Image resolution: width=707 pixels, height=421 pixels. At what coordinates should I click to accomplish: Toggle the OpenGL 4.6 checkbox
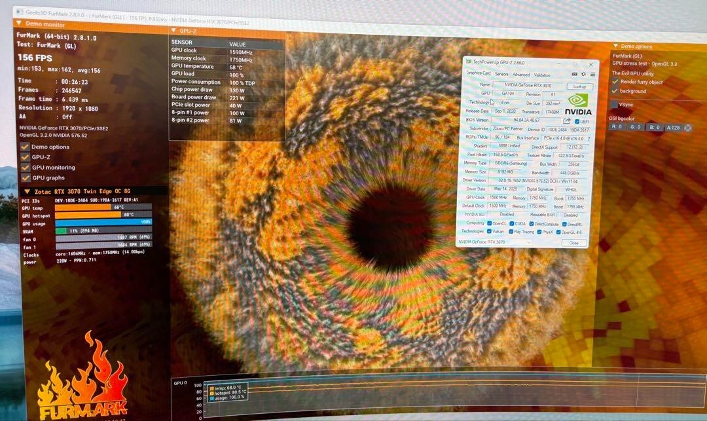pos(558,232)
